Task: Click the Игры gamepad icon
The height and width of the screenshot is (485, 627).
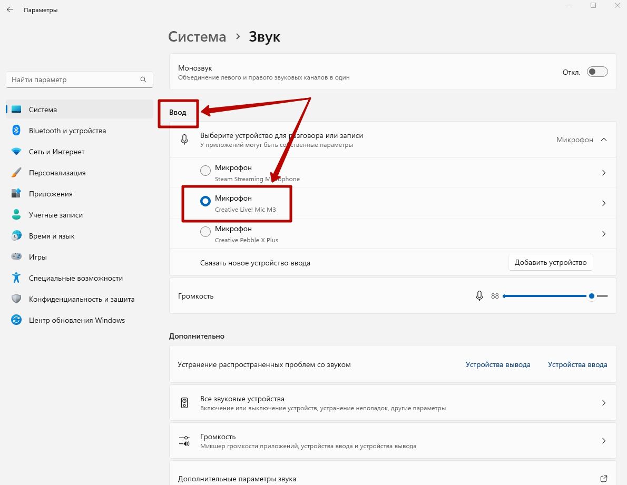Action: [16, 256]
